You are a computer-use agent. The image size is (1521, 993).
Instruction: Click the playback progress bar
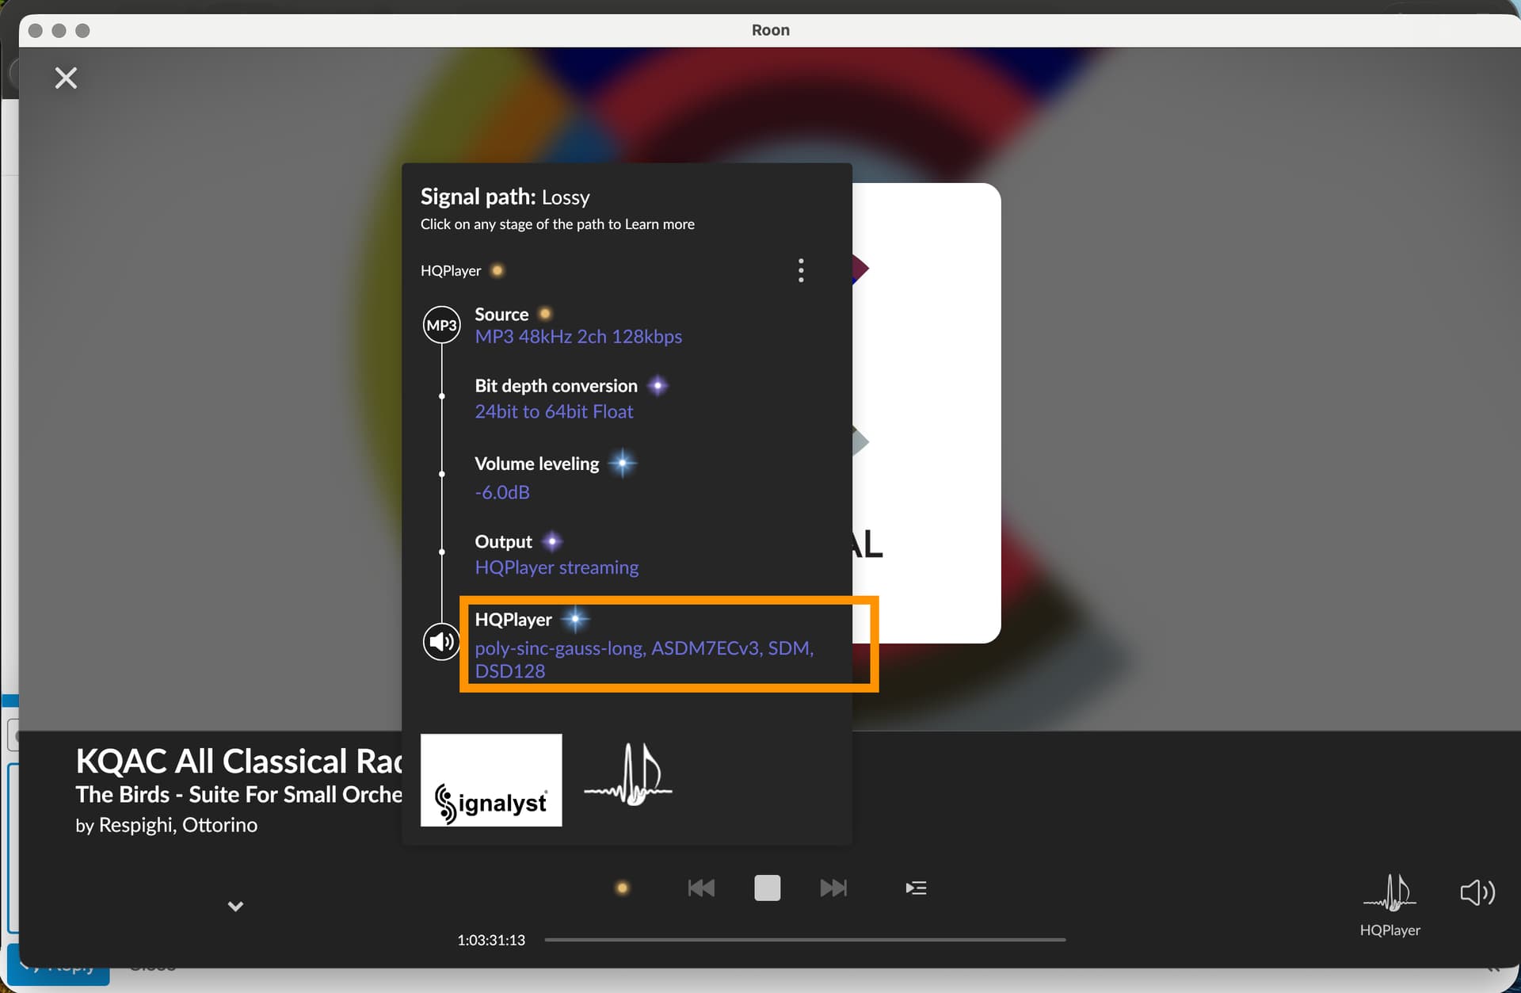(804, 940)
